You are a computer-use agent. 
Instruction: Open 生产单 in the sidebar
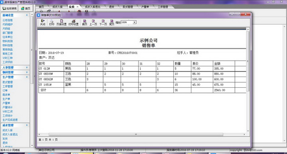6,99
